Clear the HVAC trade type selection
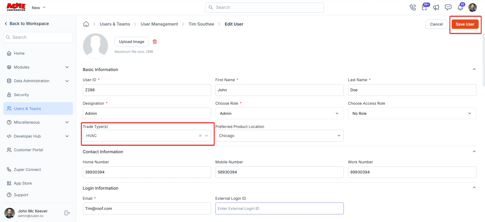Image resolution: width=485 pixels, height=222 pixels. [x=200, y=136]
